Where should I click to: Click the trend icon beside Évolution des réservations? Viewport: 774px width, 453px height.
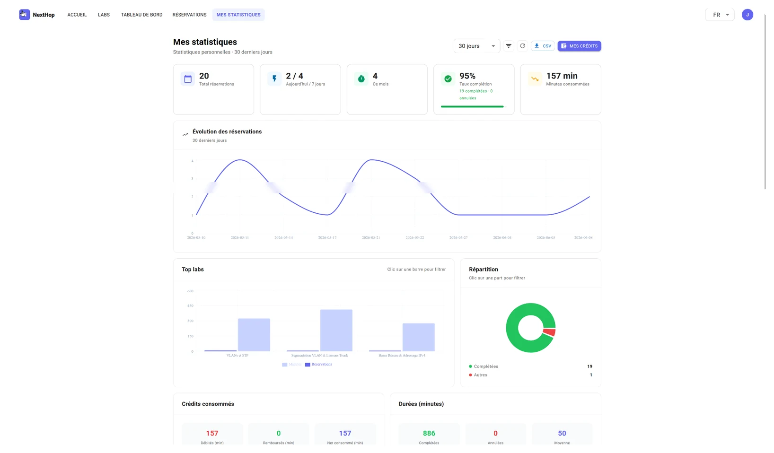click(x=185, y=135)
